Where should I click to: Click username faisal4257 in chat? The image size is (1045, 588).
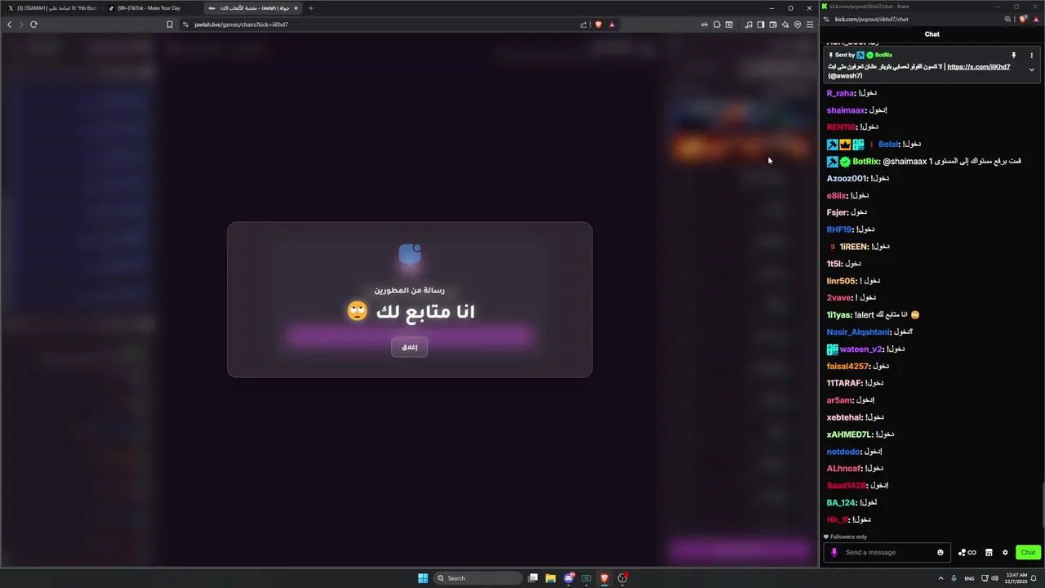[848, 367]
